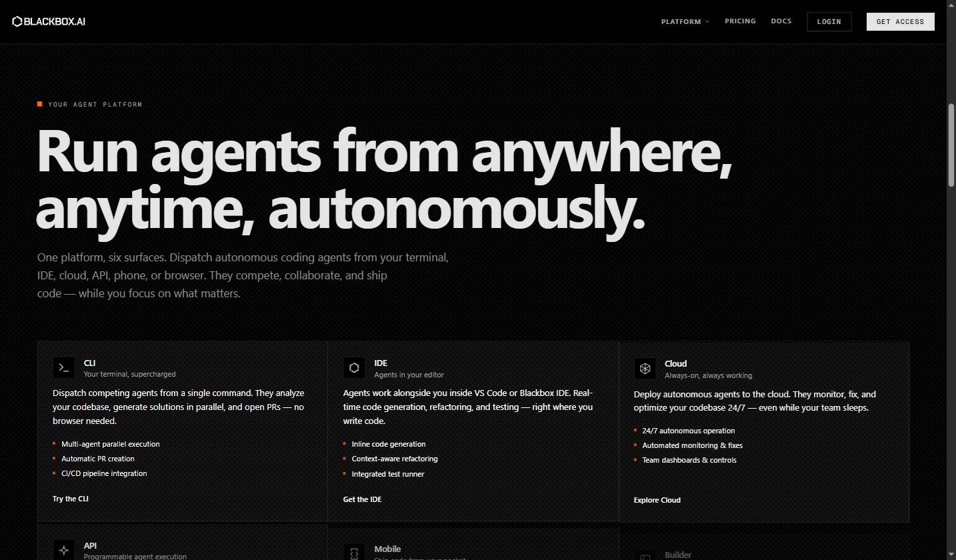956x560 pixels.
Task: Click "Context-aware refactoring" bullet
Action: [395, 459]
